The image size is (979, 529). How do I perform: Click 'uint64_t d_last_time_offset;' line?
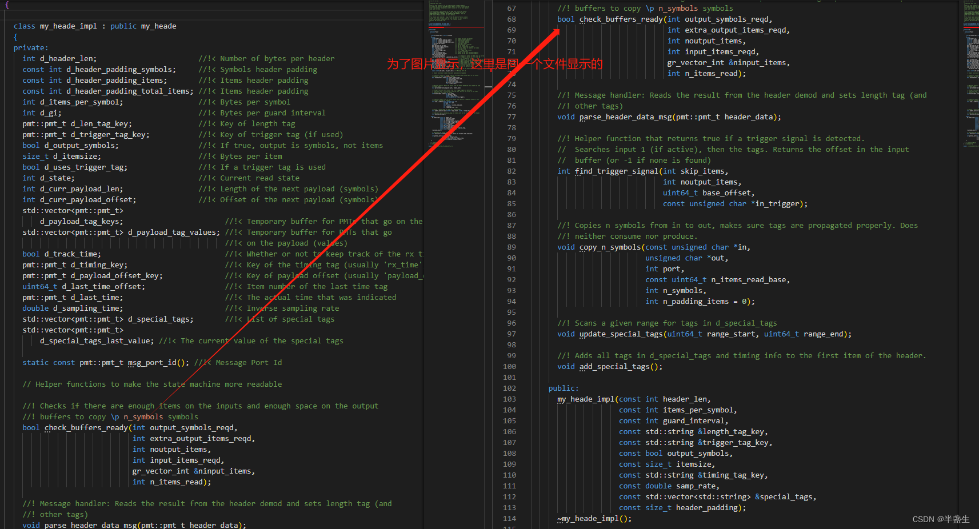coord(83,287)
